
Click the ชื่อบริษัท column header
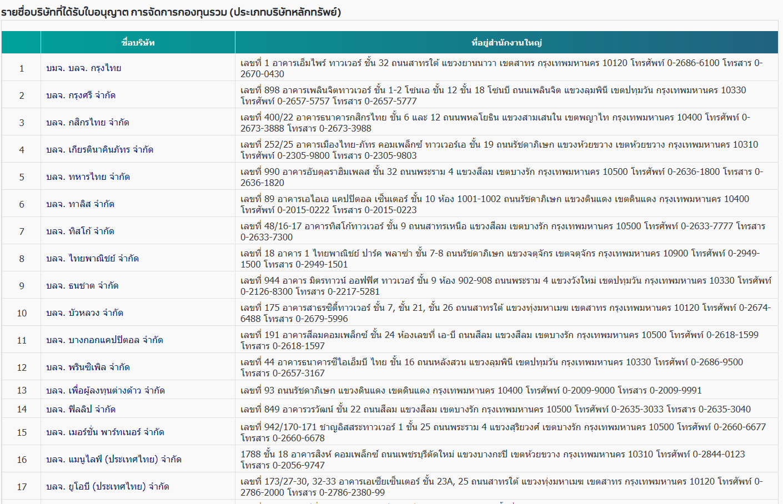[138, 42]
